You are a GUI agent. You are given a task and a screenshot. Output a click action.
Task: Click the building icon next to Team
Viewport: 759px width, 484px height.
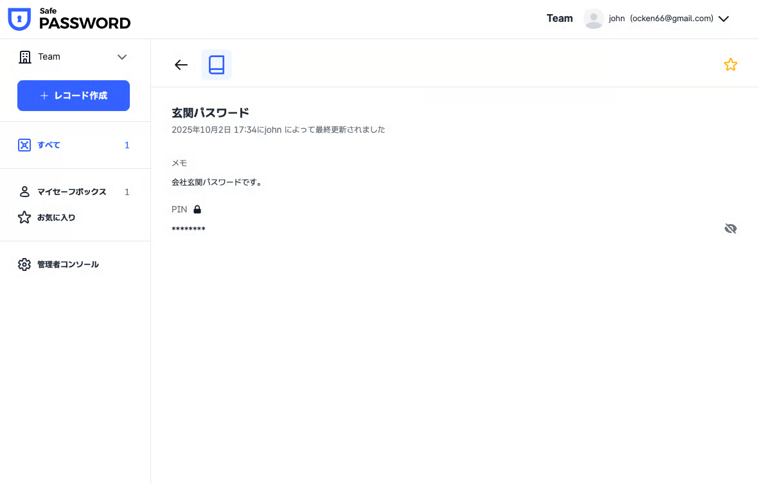point(25,57)
